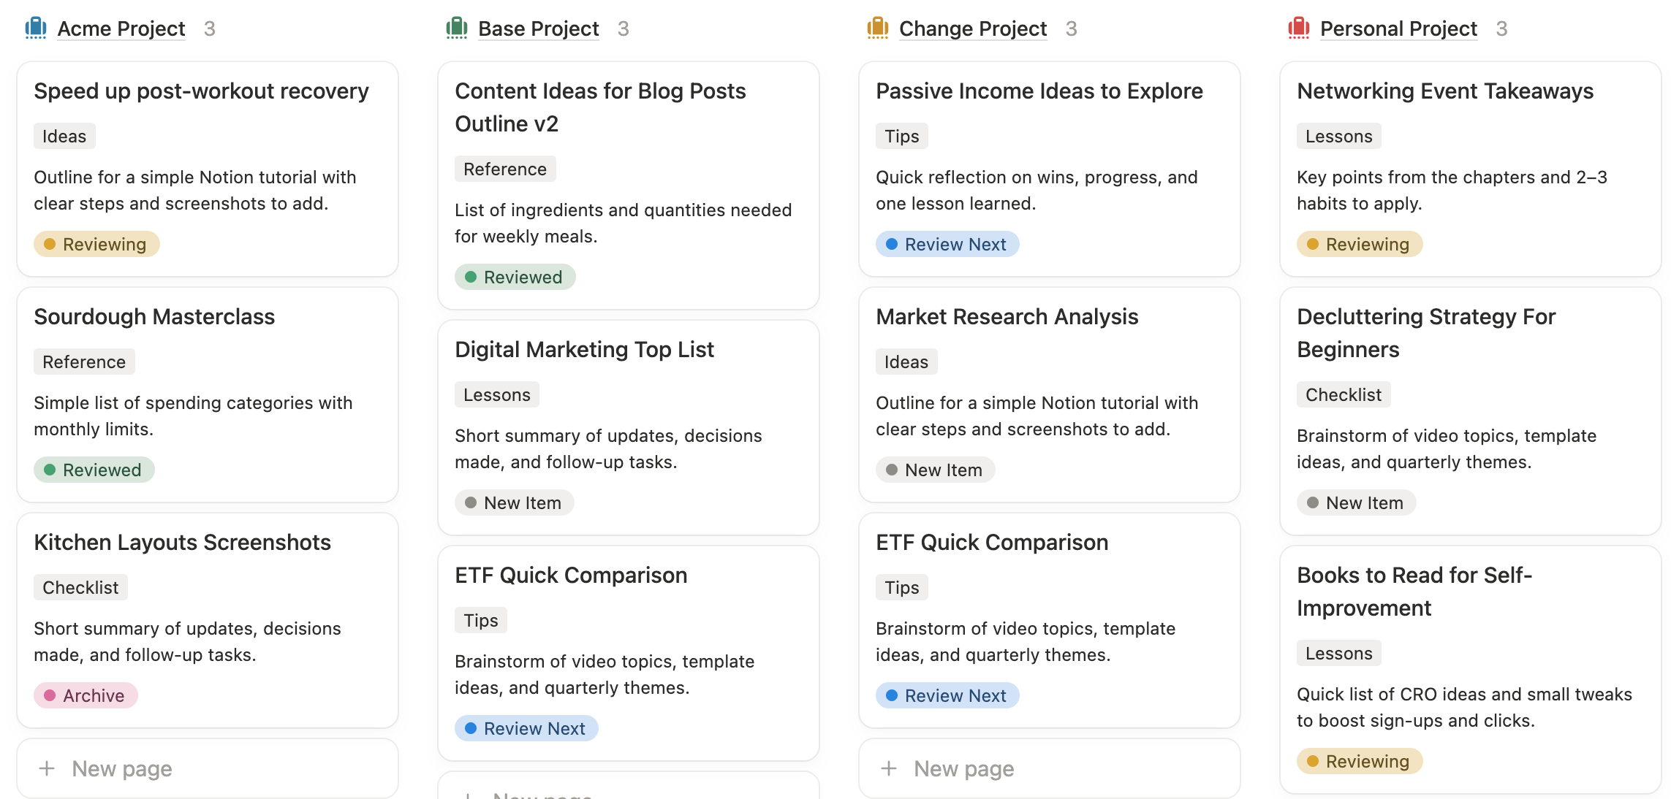
Task: Click the Checklist tag on Decluttering Strategy card
Action: pyautogui.click(x=1343, y=394)
